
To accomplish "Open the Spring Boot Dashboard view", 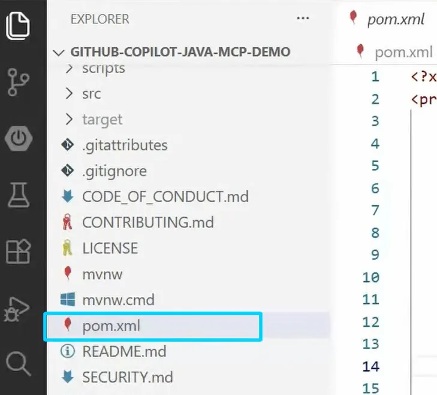I will [x=19, y=138].
